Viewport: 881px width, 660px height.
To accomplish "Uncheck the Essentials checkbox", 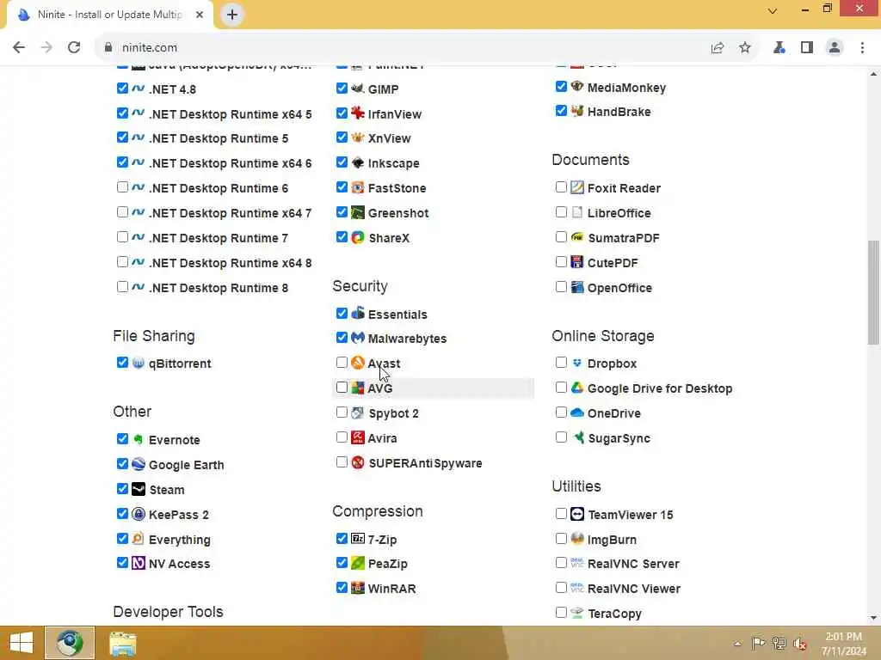I will [x=342, y=313].
